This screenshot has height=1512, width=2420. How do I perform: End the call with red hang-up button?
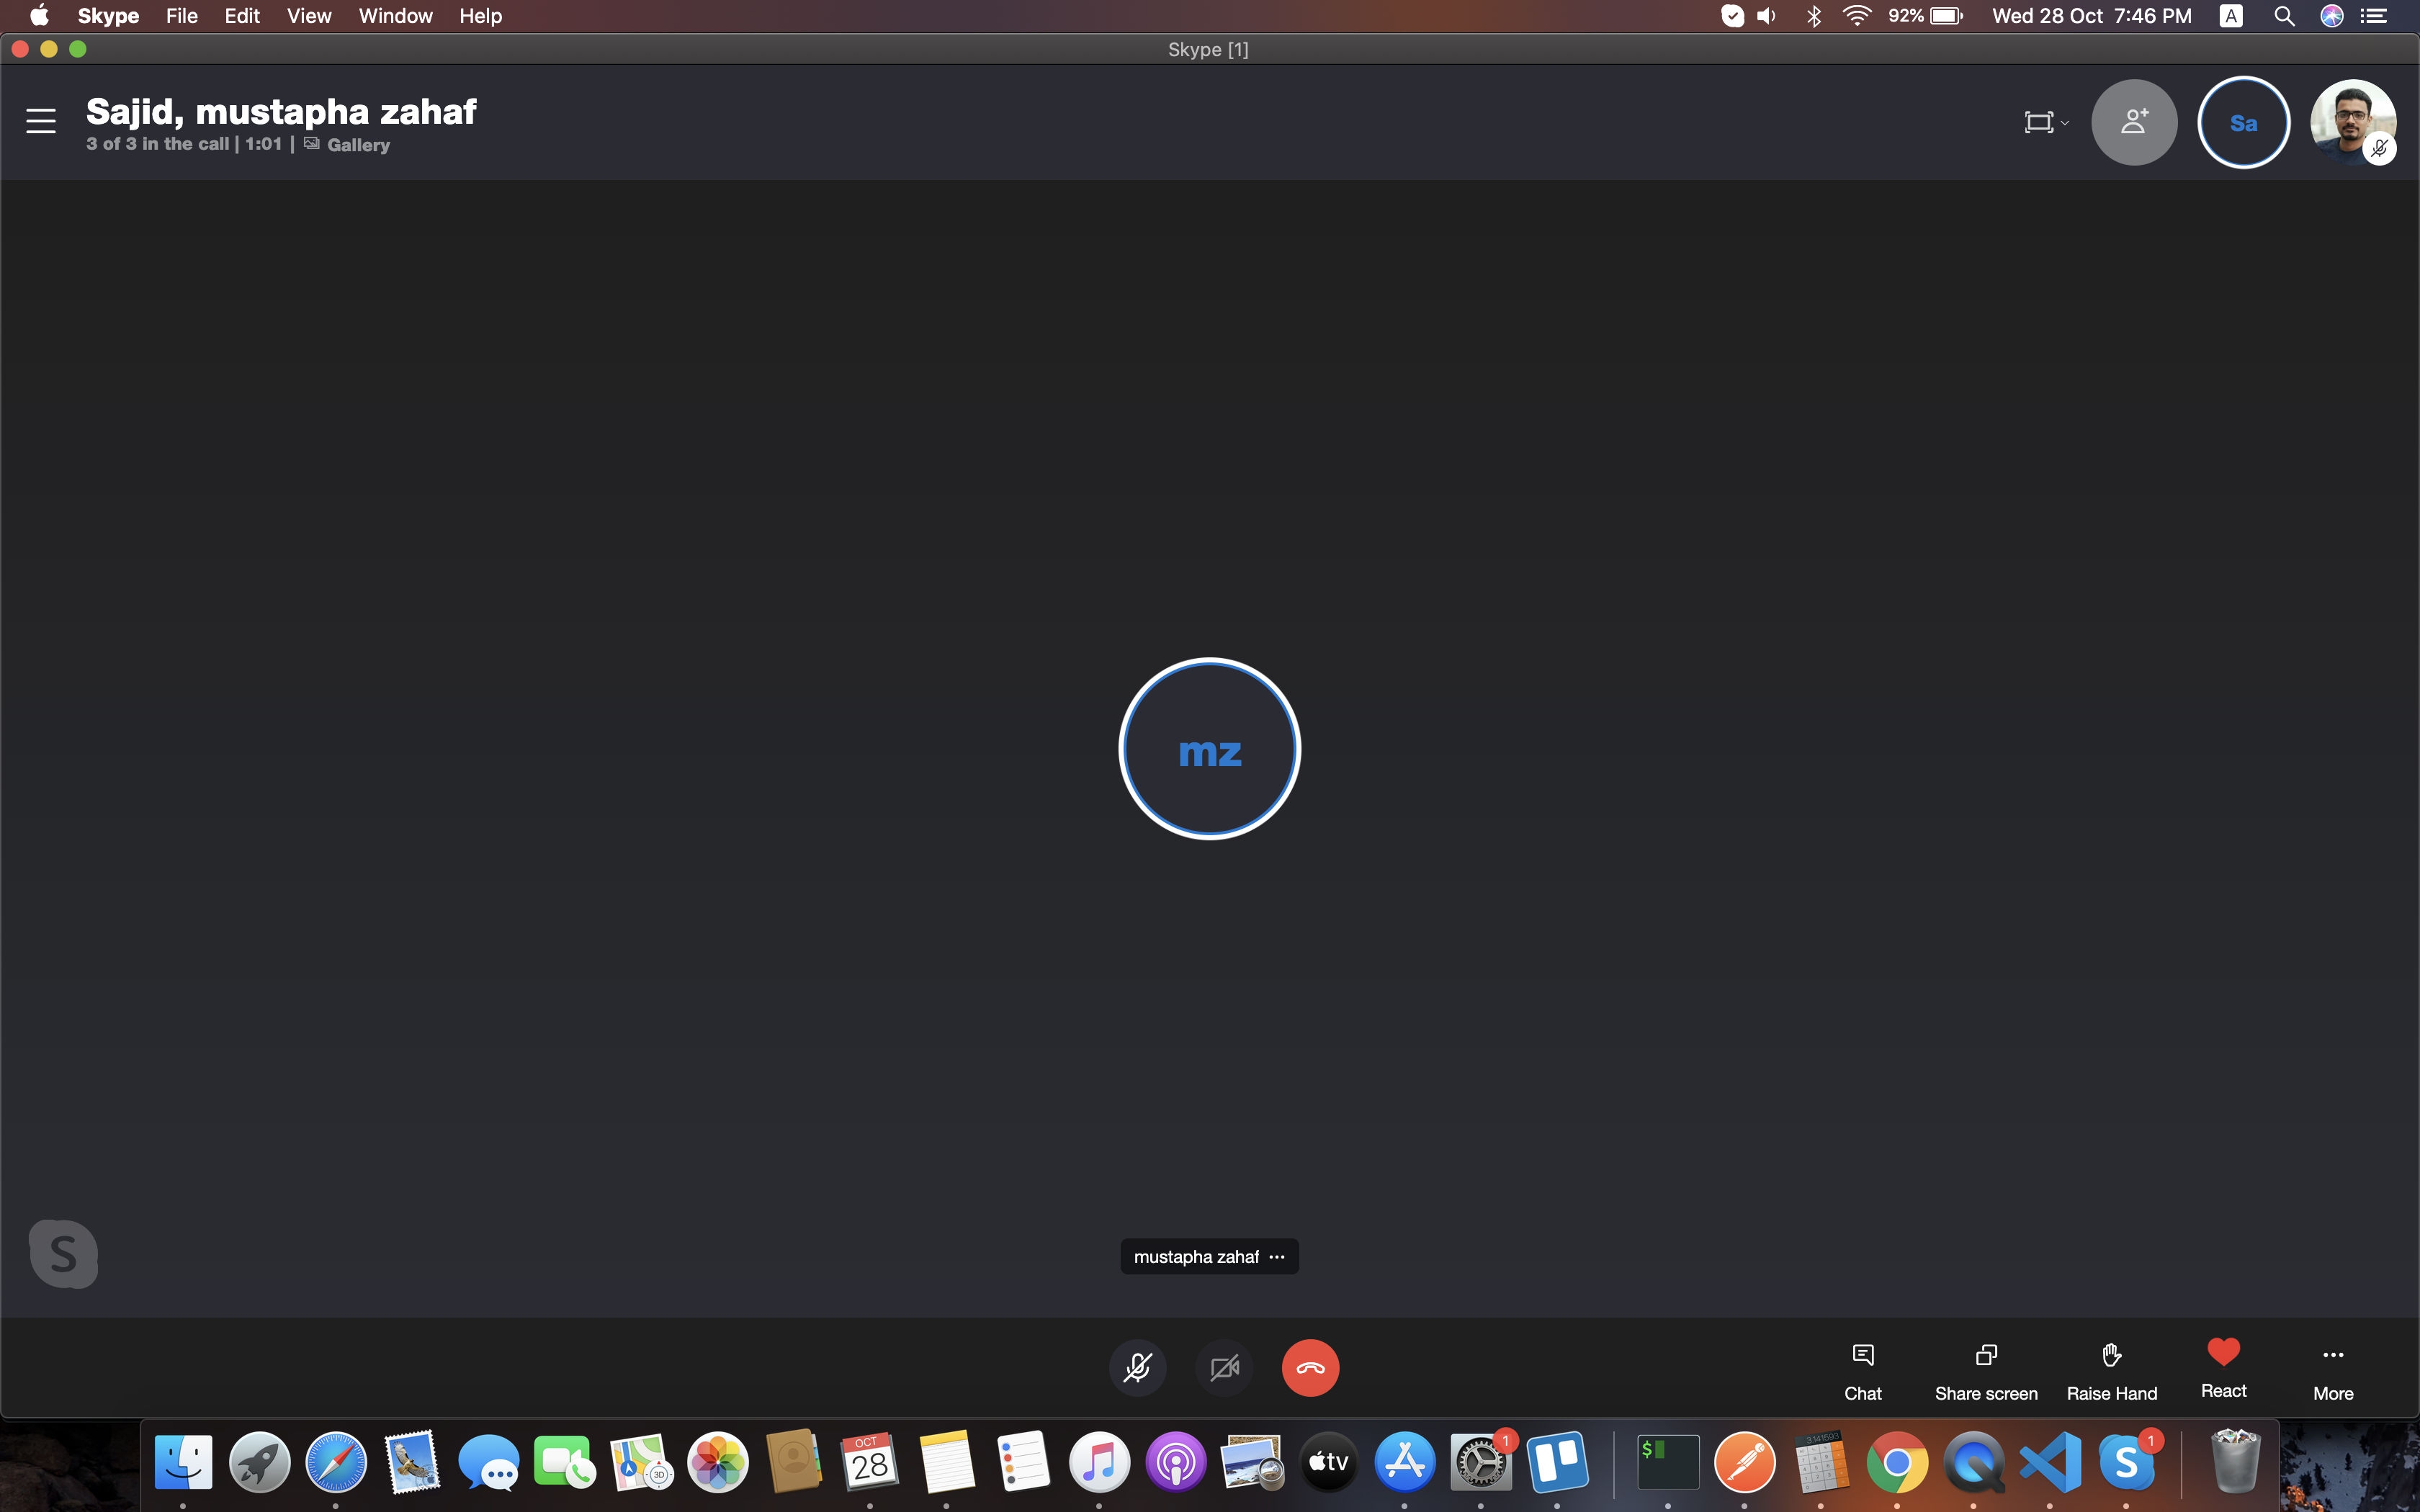pyautogui.click(x=1310, y=1367)
